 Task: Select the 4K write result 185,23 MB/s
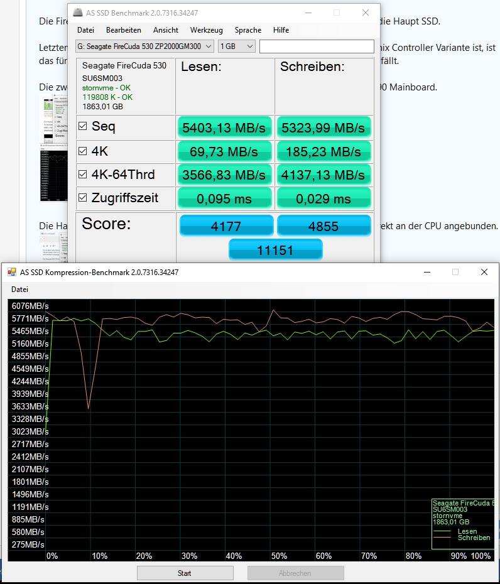click(x=323, y=151)
